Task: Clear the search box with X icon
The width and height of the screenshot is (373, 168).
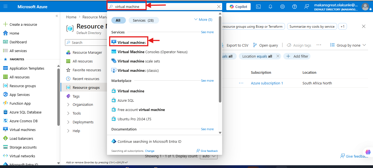Action: click(219, 7)
